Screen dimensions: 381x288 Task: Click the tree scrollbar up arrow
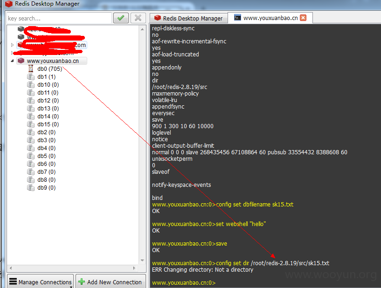tap(142, 29)
